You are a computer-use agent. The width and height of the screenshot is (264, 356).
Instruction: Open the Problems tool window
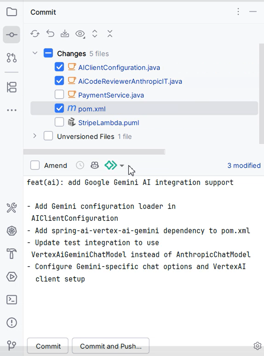coord(11,323)
